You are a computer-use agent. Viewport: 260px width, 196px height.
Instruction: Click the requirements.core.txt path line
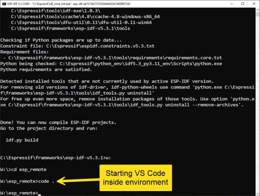[x=113, y=58]
